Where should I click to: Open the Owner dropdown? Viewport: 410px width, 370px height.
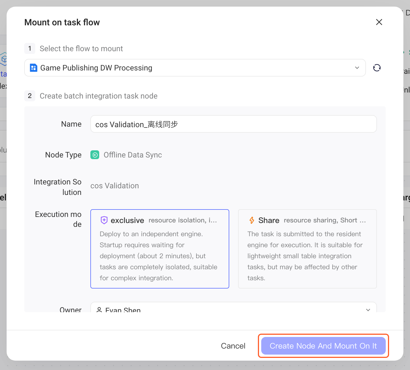[x=234, y=307]
